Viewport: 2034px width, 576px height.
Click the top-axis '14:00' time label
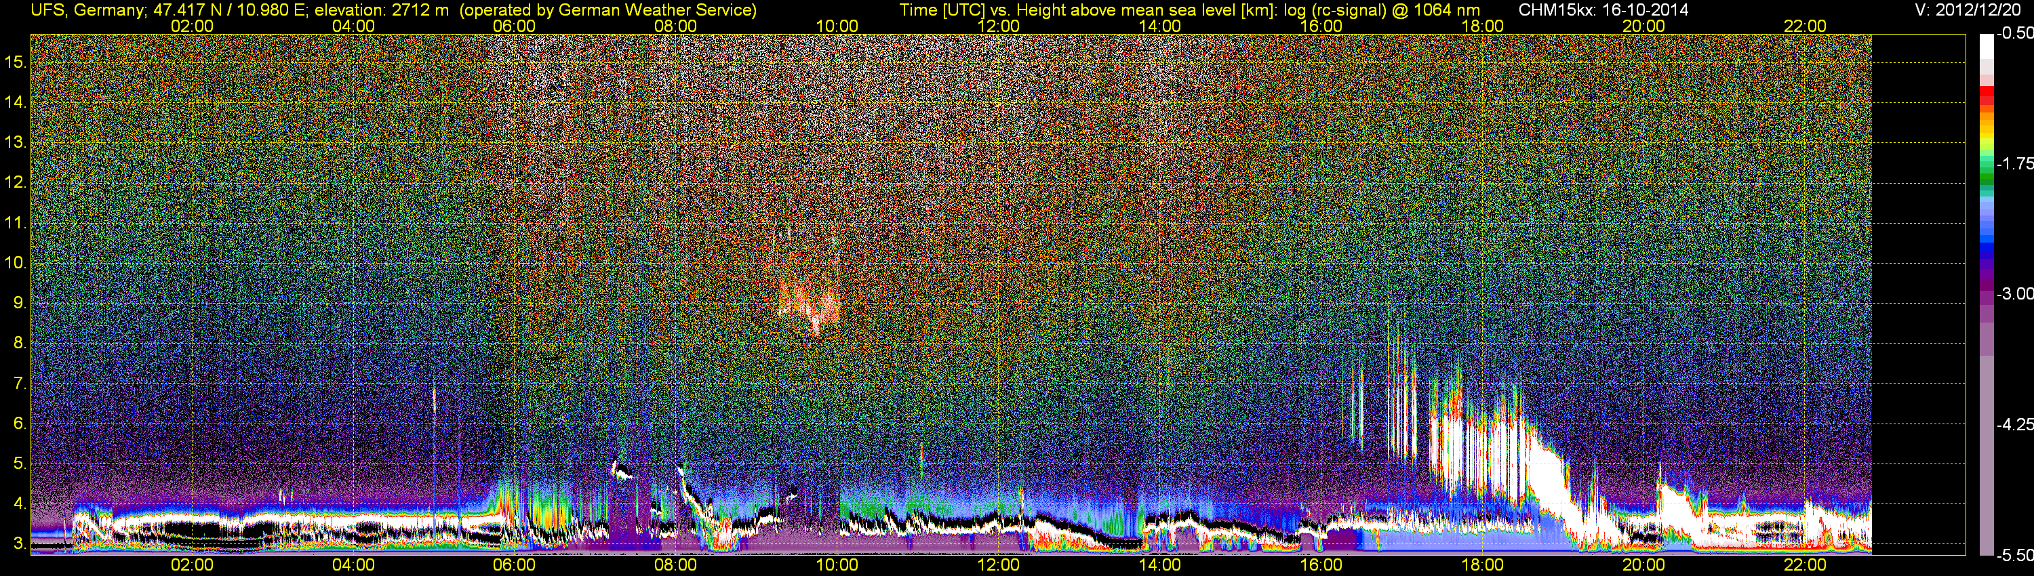coord(1160,26)
